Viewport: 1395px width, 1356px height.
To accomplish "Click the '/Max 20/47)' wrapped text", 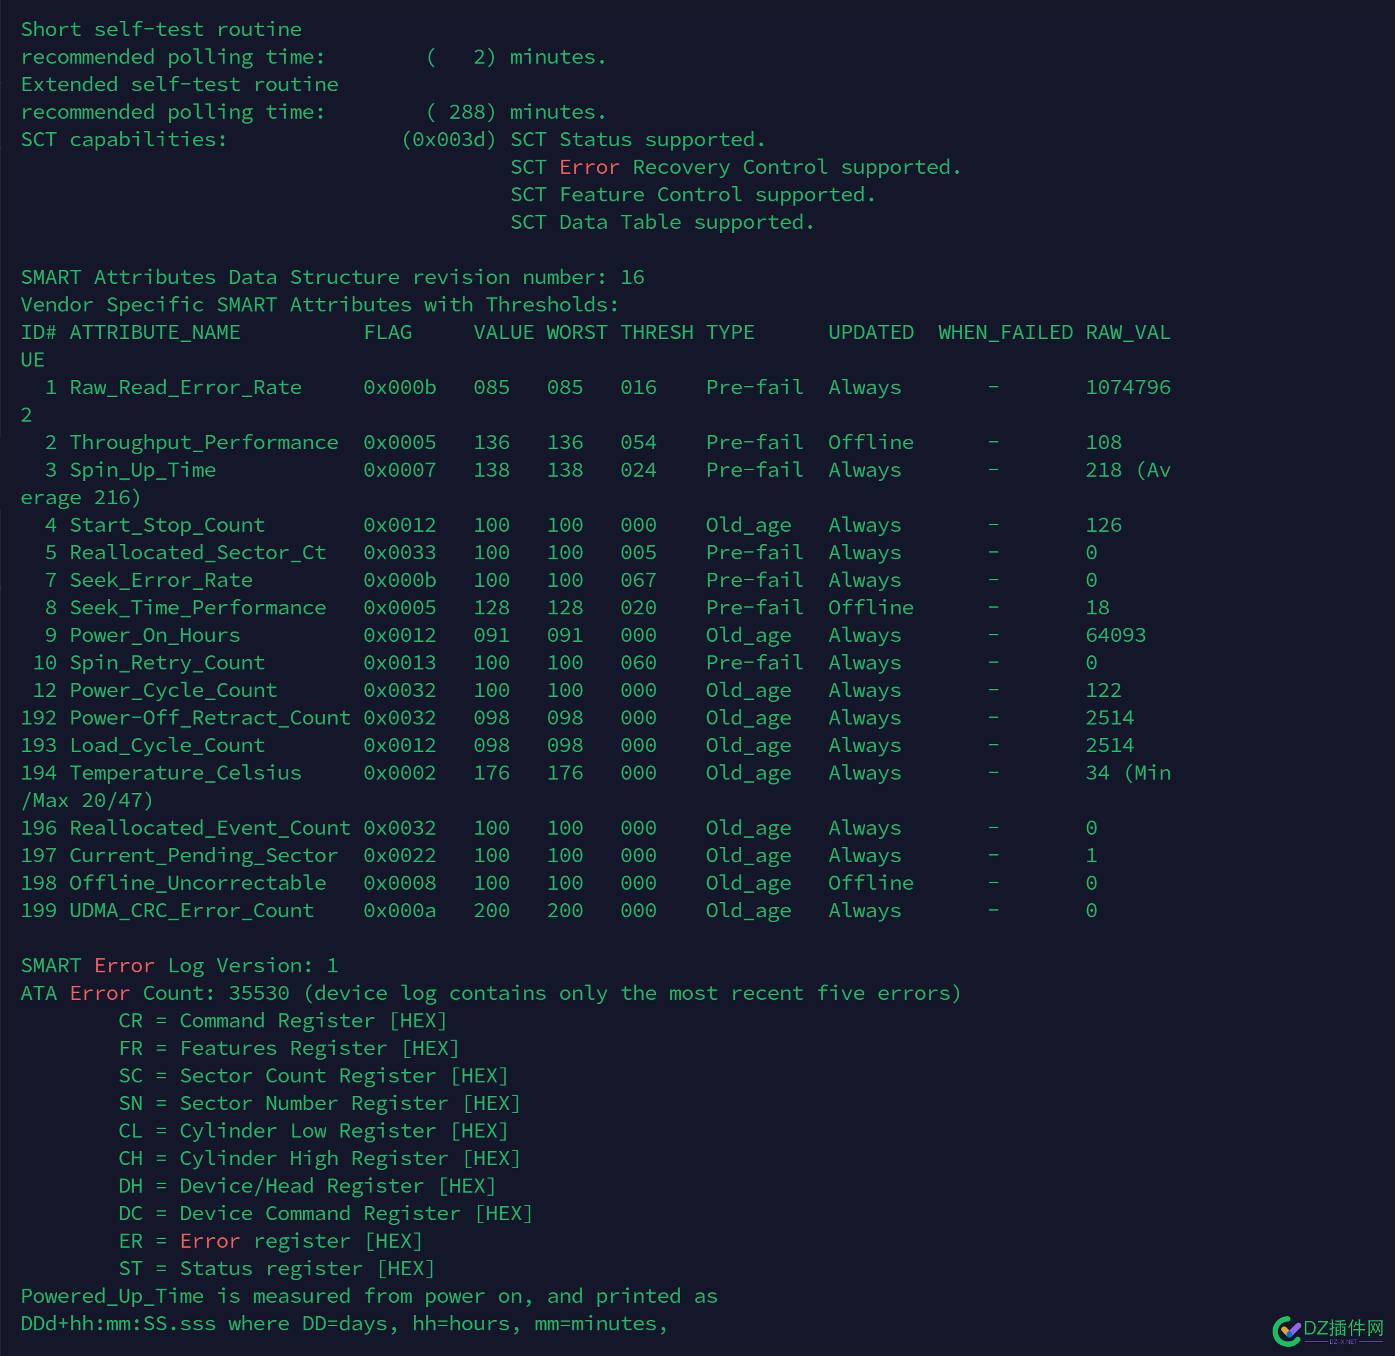I will (x=87, y=800).
